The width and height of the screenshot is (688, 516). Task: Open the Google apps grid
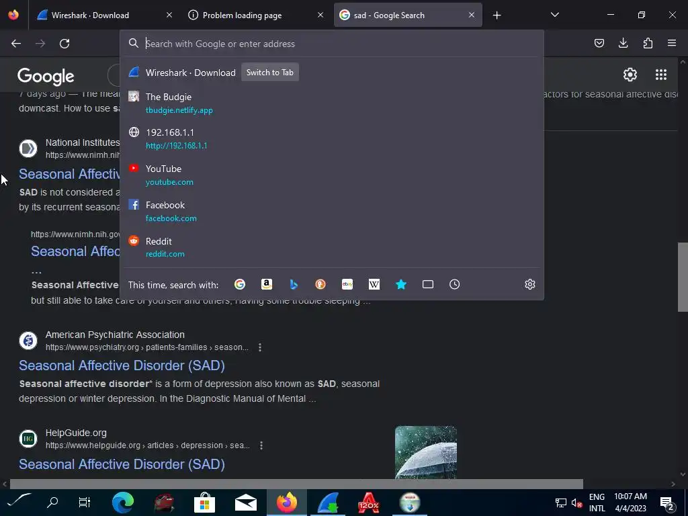click(661, 75)
